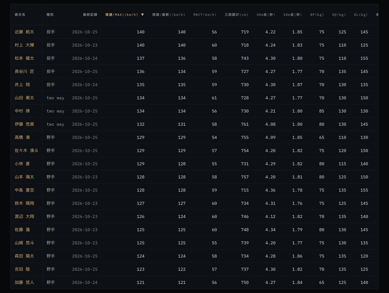Select 松本 健太's max speed 137
The image size is (389, 293).
pyautogui.click(x=141, y=58)
